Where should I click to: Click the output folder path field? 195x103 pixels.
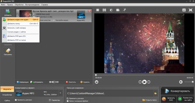[110, 93]
